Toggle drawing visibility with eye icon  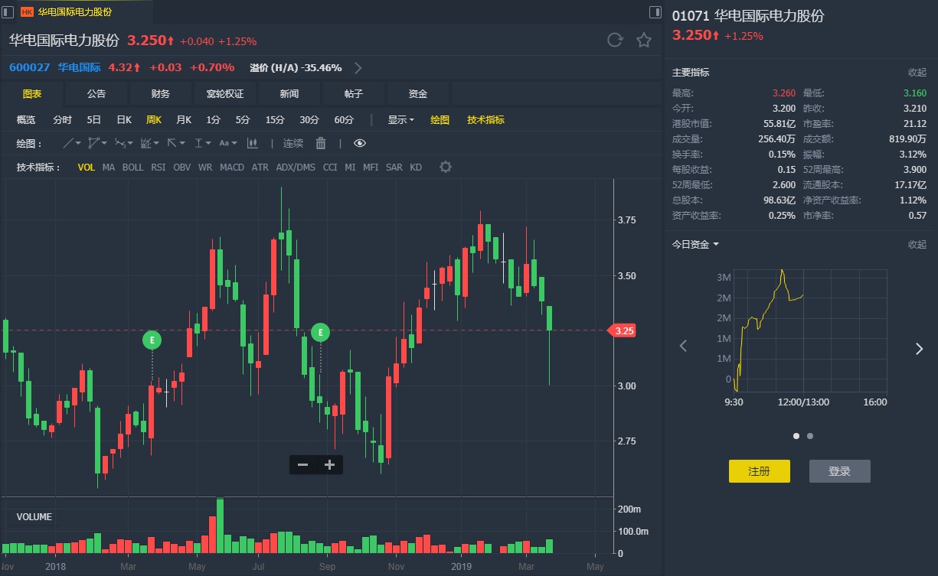tap(360, 143)
